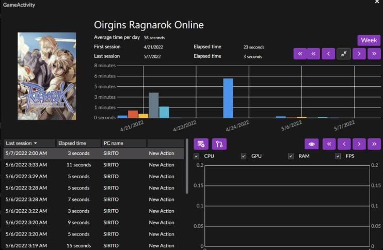Click the 4/23/2022 label under the bar chart
This screenshot has width=383, height=250.
coord(185,126)
